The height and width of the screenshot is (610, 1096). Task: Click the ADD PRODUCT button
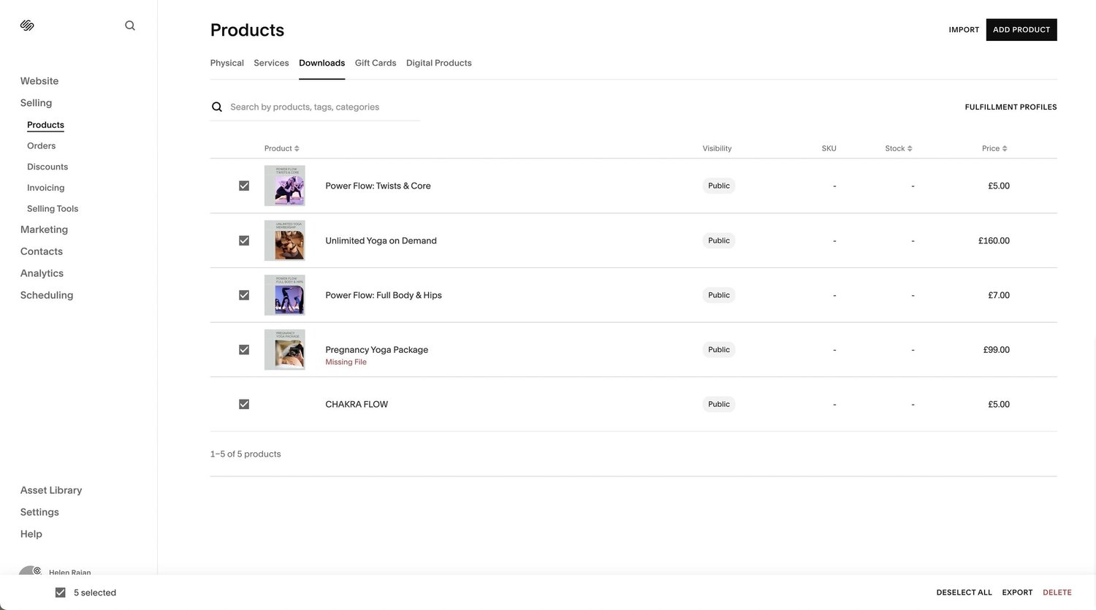pos(1021,29)
